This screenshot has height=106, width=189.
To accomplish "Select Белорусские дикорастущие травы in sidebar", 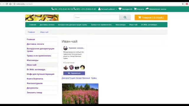I will [42, 50].
